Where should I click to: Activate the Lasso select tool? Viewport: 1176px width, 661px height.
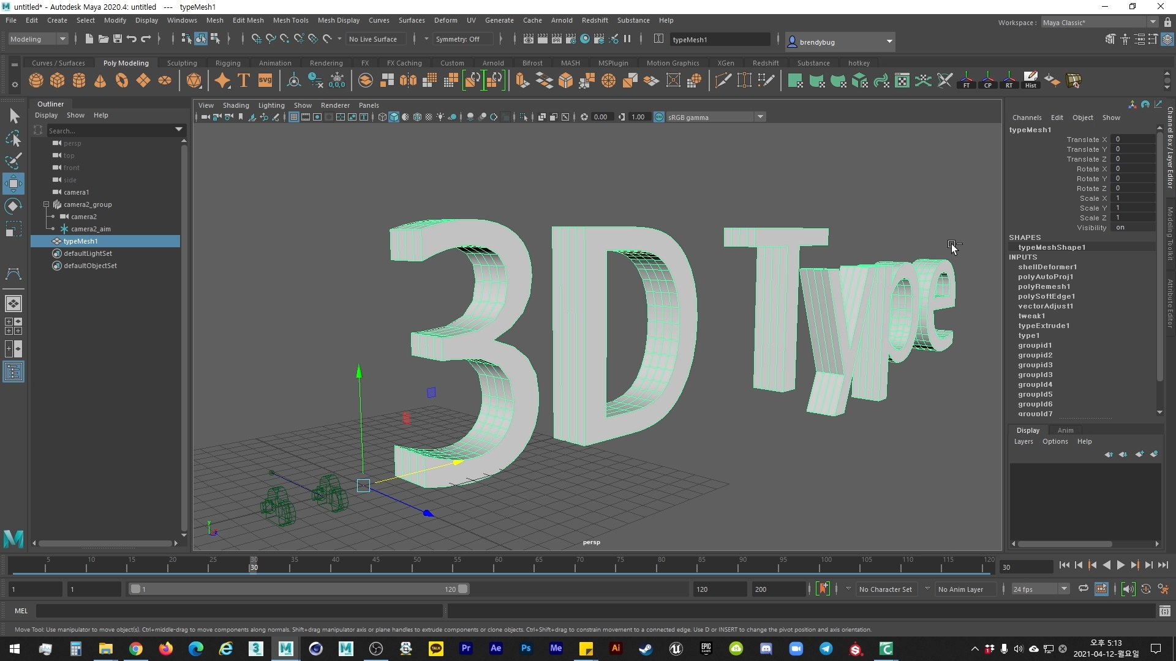coord(13,139)
